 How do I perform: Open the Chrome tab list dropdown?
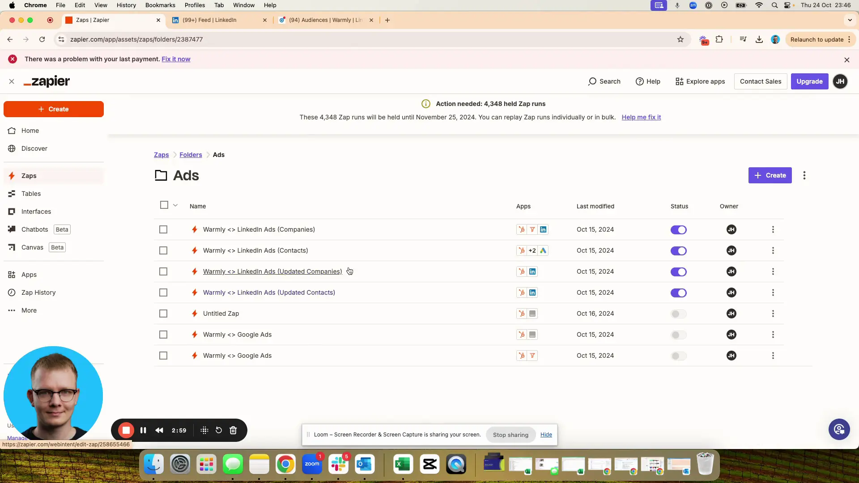click(850, 20)
